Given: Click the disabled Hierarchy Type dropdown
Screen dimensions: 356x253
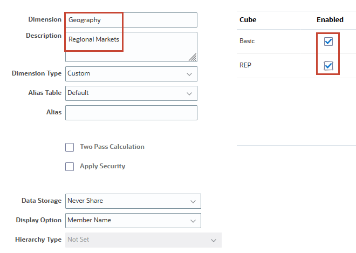Looking at the screenshot, I should 143,240.
